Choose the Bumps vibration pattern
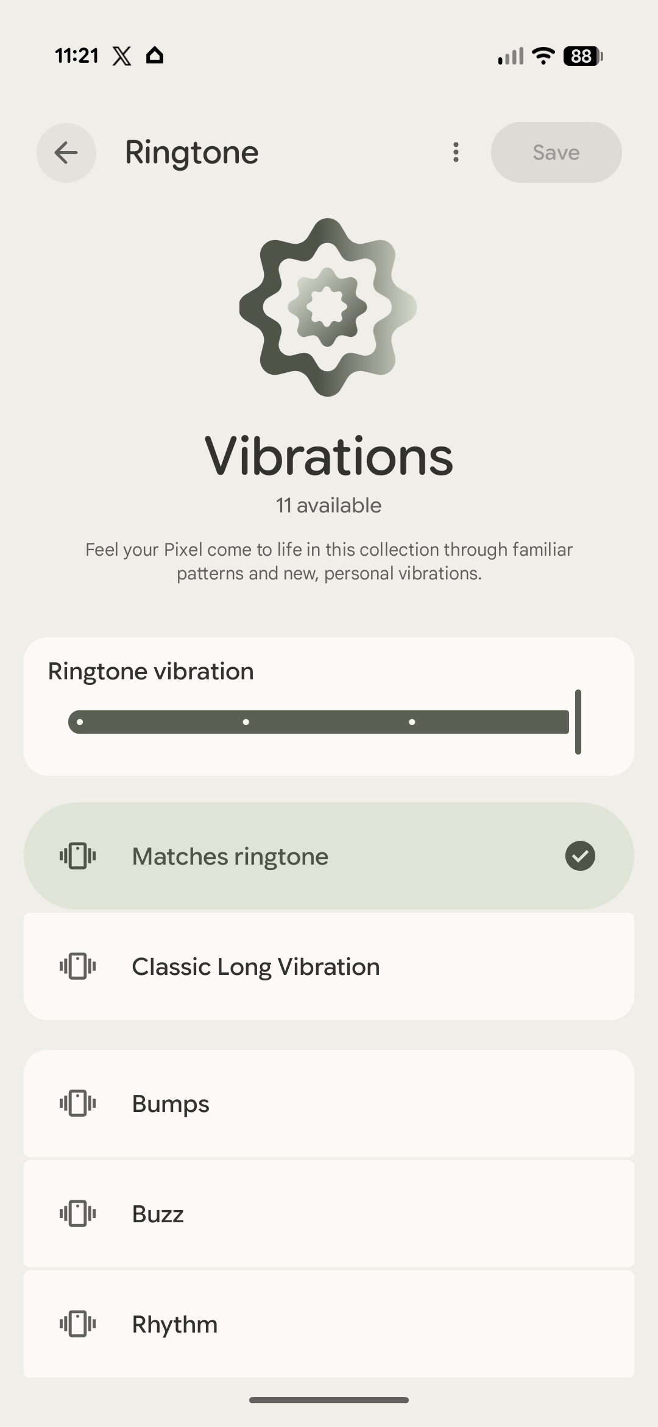 pyautogui.click(x=329, y=1103)
